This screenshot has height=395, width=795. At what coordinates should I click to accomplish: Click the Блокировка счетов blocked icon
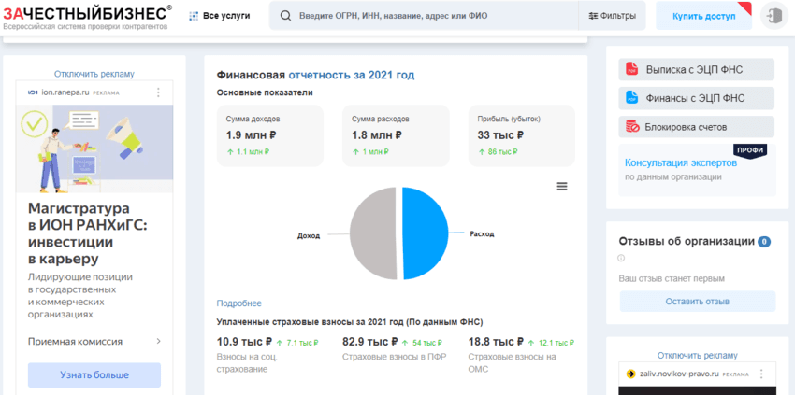point(631,127)
